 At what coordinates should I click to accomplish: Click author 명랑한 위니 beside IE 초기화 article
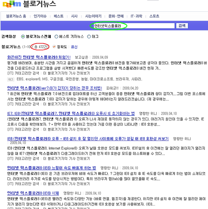[148, 113]
